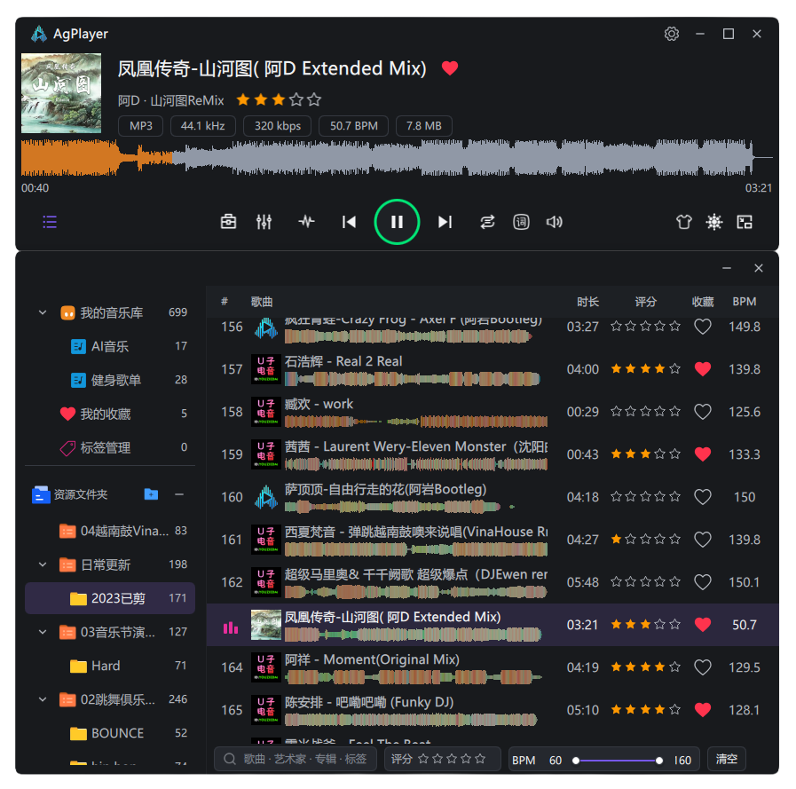This screenshot has height=789, width=796.
Task: Collapse the 03音乐节演 folder
Action: click(x=43, y=632)
